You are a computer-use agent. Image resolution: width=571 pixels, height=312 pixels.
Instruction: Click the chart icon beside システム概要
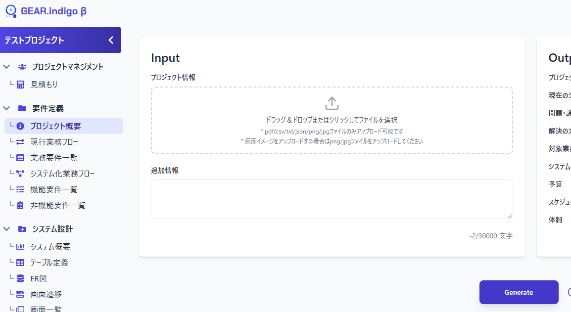click(x=20, y=246)
